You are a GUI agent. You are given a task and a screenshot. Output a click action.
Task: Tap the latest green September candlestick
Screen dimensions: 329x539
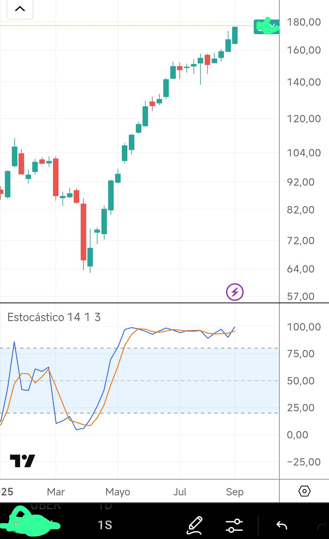(x=235, y=35)
